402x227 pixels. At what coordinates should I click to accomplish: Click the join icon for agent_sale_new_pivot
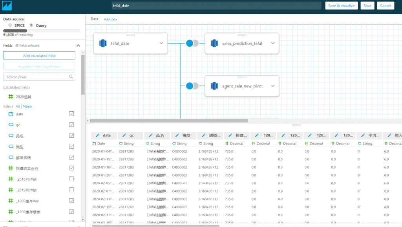[x=192, y=86]
